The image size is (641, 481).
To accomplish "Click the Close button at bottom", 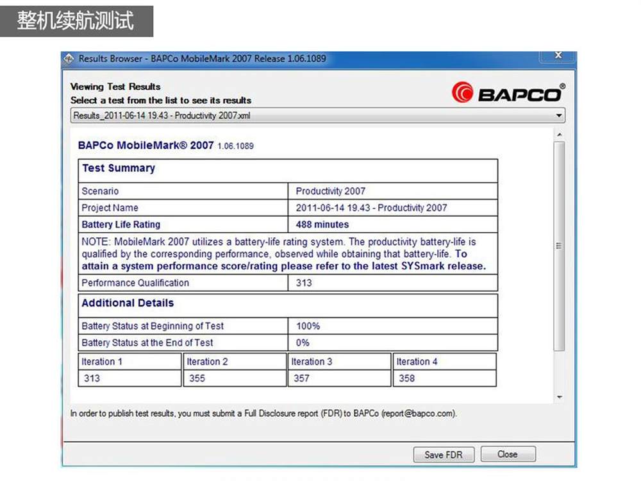I will (508, 454).
